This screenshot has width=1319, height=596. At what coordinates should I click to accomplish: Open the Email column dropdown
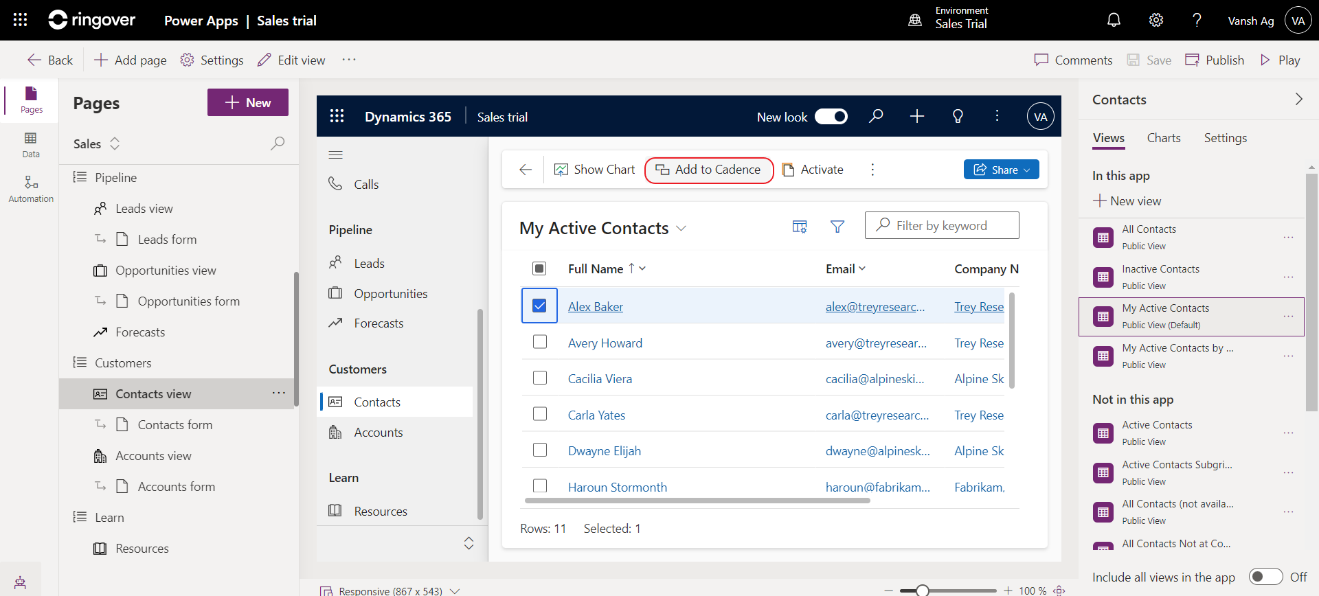pyautogui.click(x=862, y=268)
